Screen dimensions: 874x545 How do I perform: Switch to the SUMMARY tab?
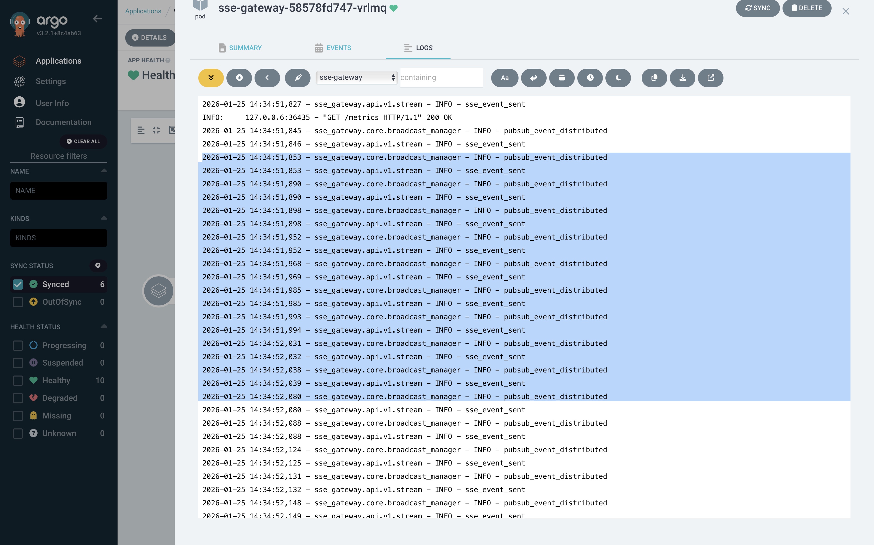pos(240,48)
